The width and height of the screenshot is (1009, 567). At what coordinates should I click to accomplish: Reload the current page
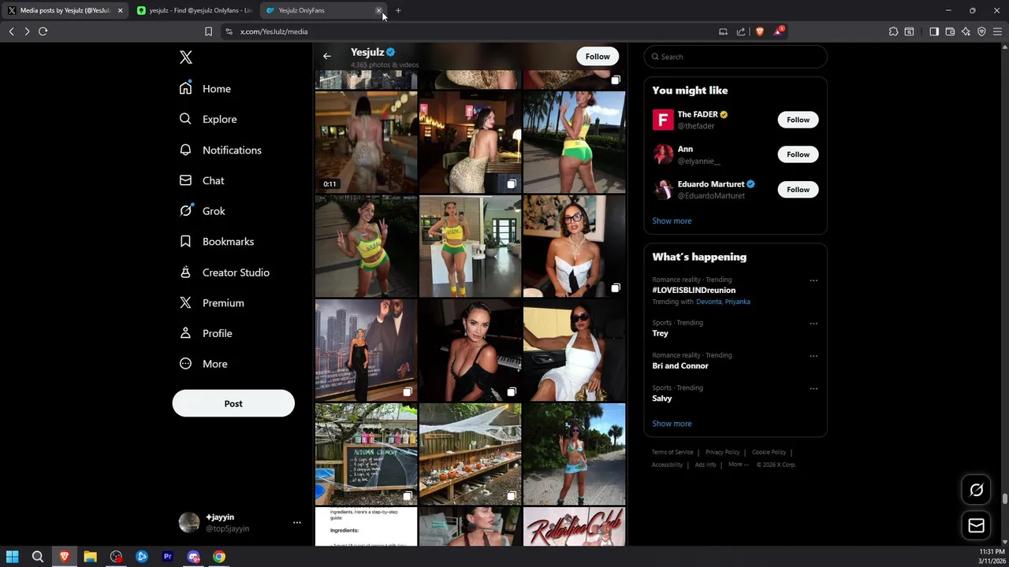click(43, 31)
